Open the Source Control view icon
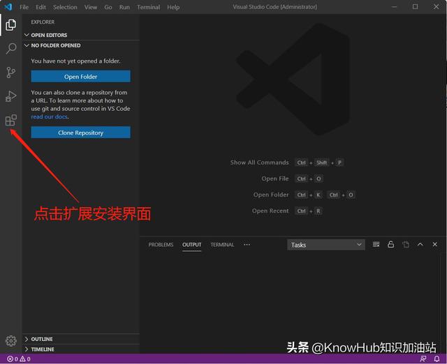 click(x=11, y=73)
